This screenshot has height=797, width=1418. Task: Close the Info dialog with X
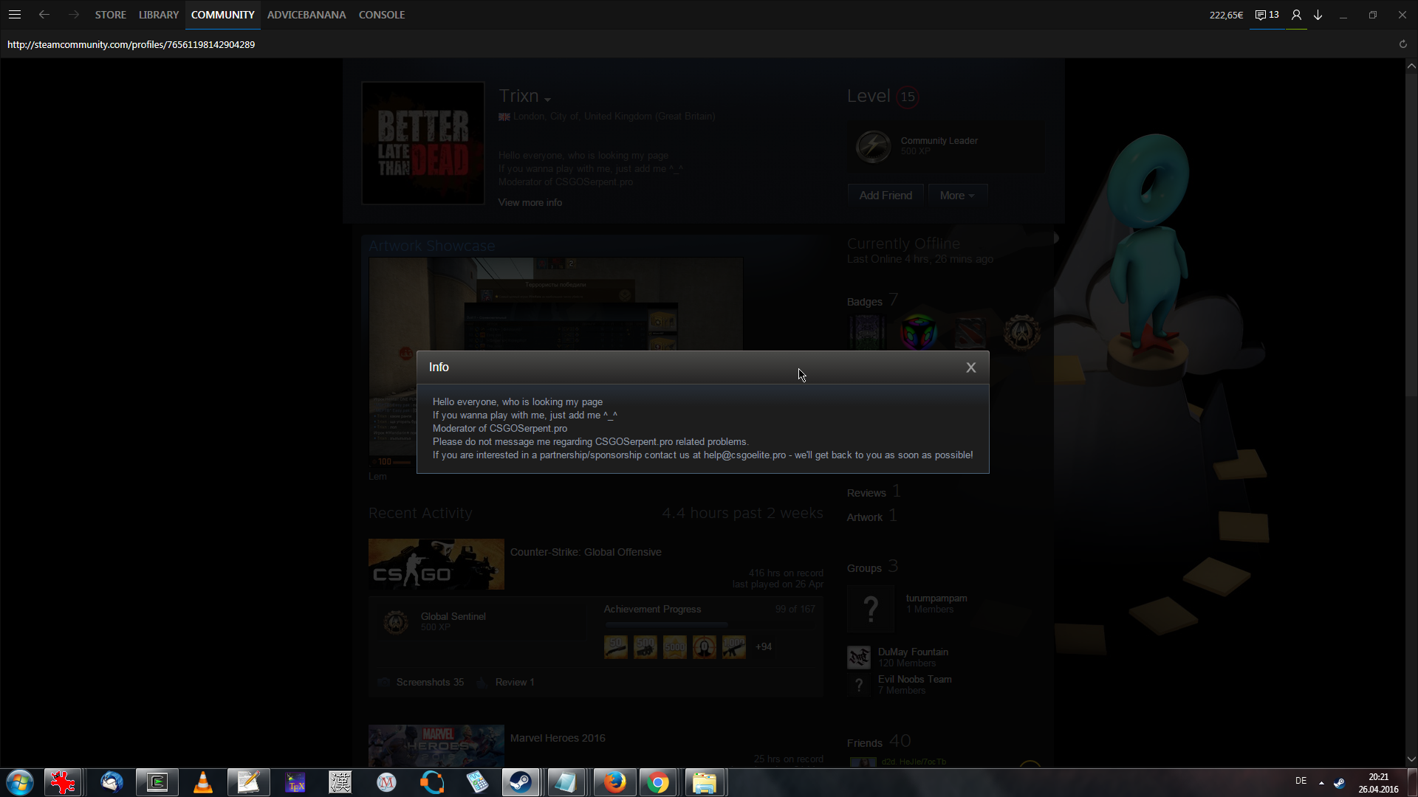(x=970, y=368)
